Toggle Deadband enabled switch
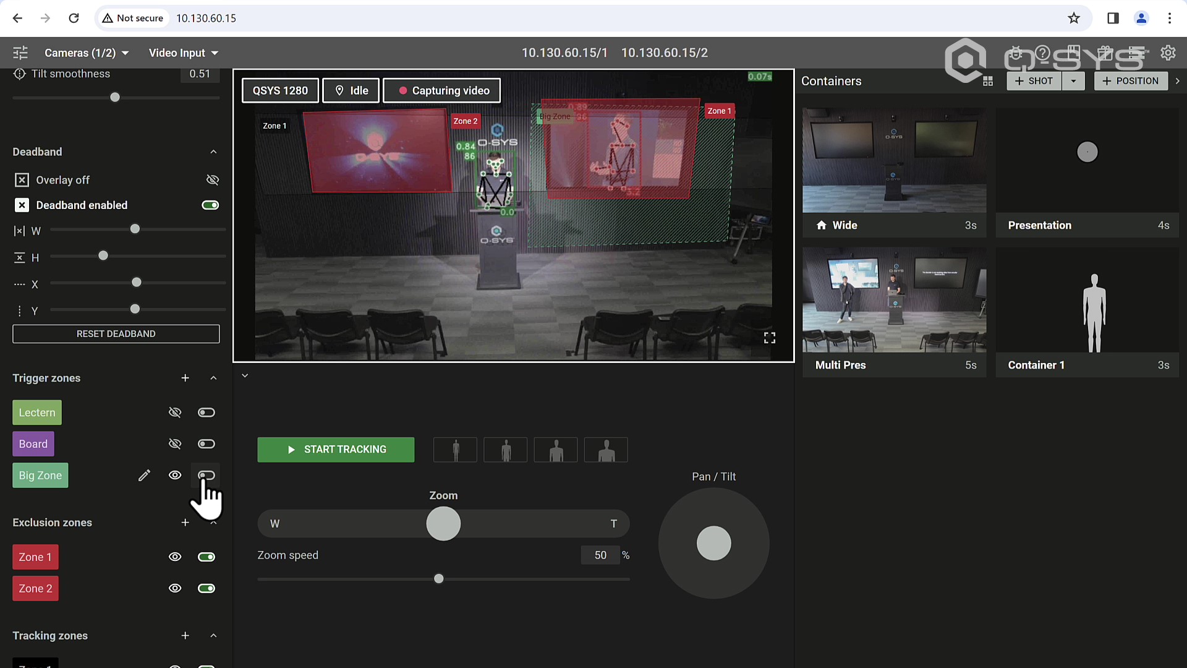The image size is (1187, 668). point(210,205)
